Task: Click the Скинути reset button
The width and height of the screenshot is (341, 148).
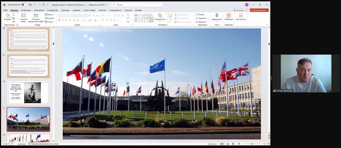Action: 50,18
